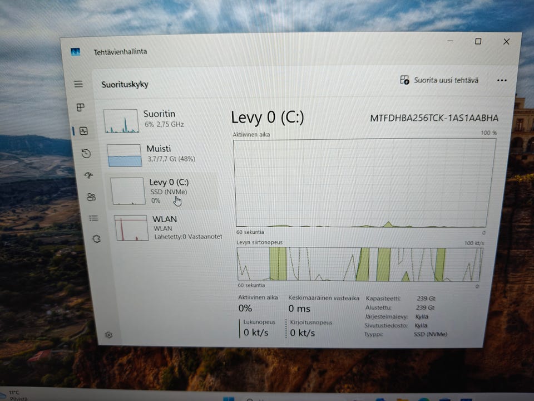
Task: Open the Services page puzzle icon
Action: [97, 239]
